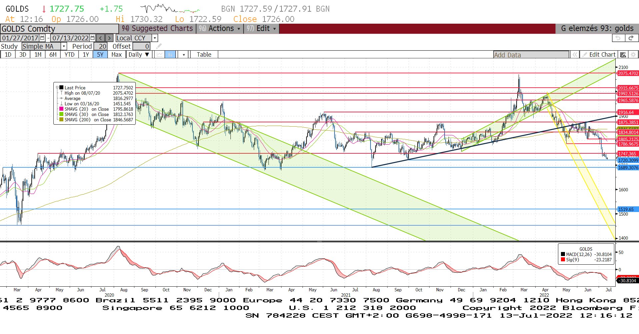Switch to line chart type icon
This screenshot has height=334, width=639.
(160, 55)
